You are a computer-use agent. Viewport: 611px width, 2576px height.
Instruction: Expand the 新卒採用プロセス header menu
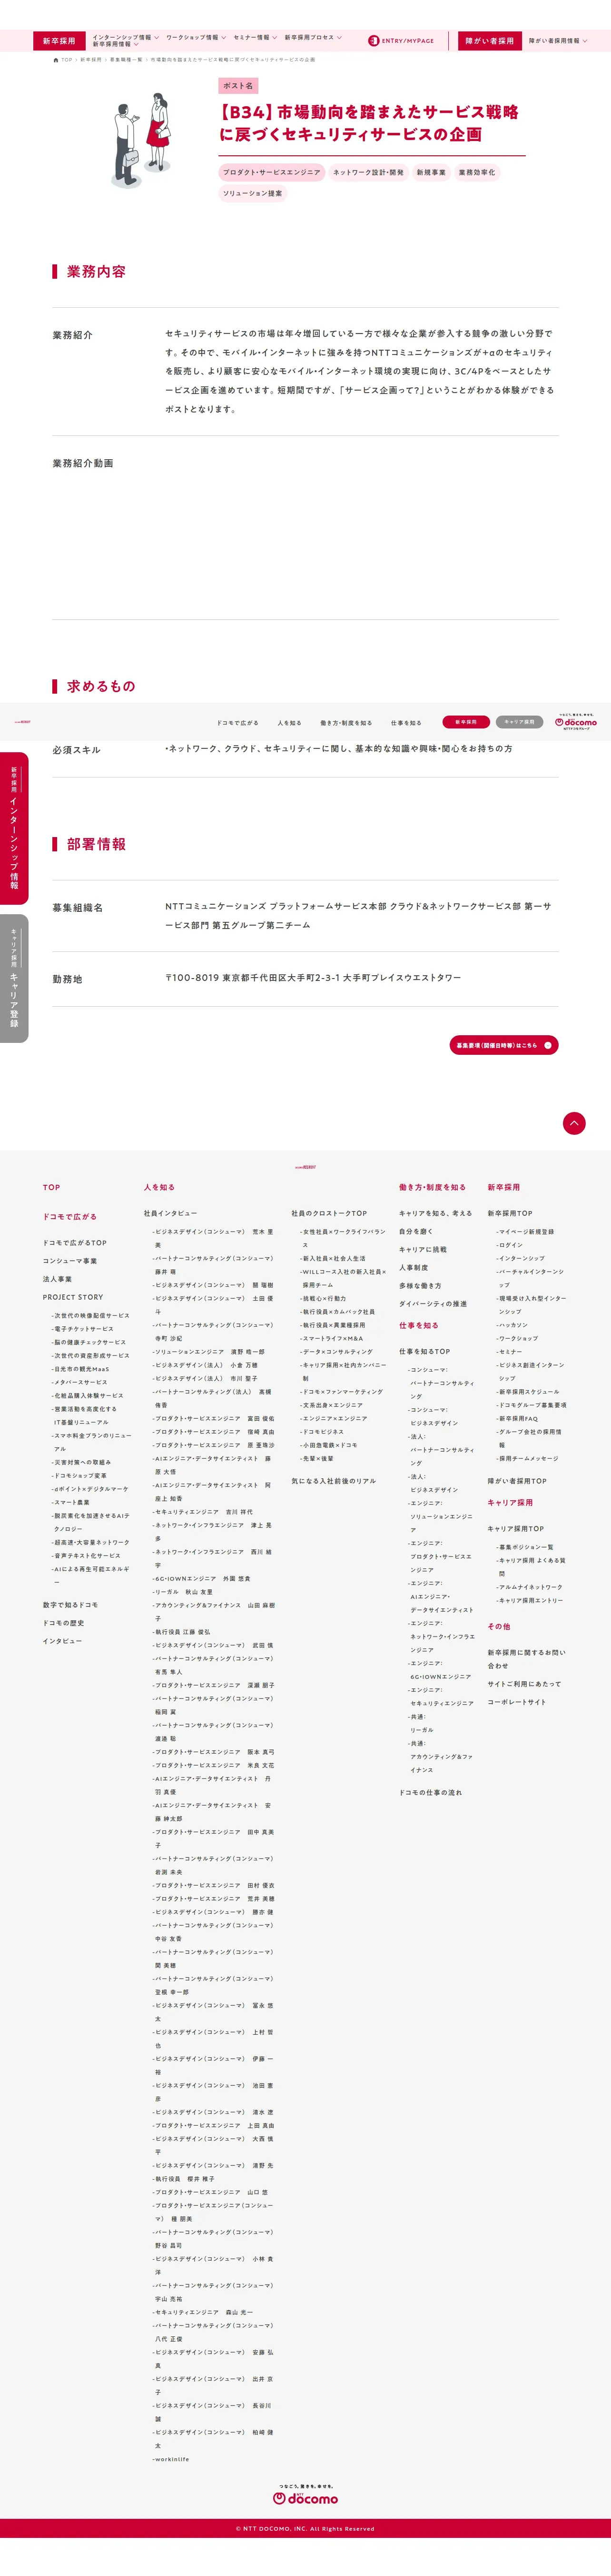(313, 37)
